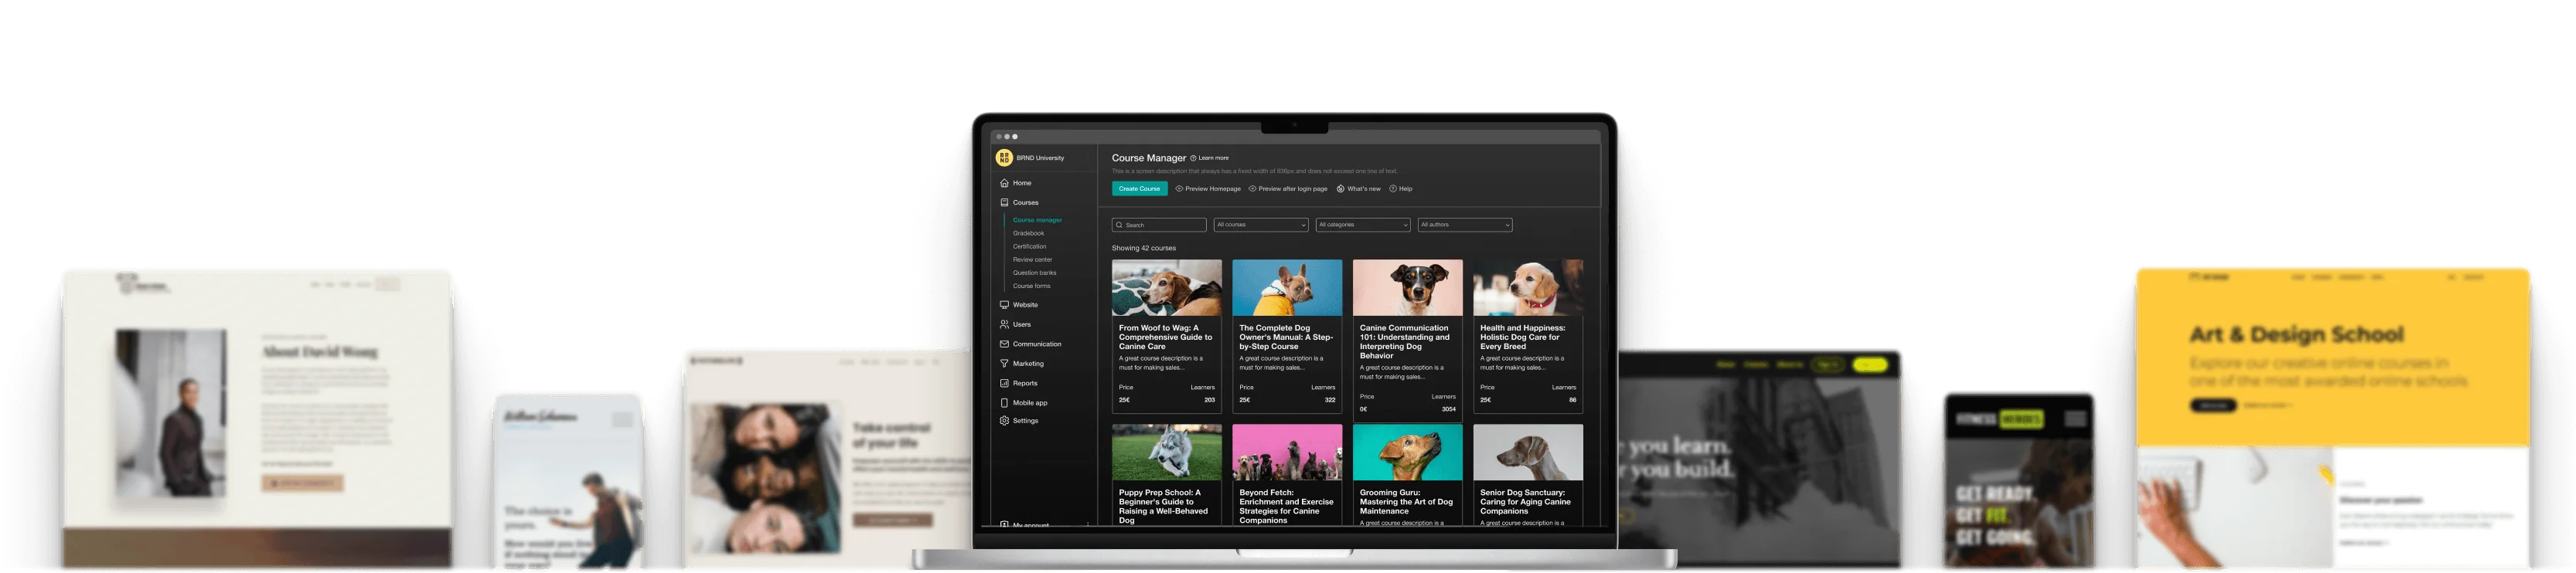The width and height of the screenshot is (2576, 573).
Task: Click into the course Search field
Action: point(1160,225)
